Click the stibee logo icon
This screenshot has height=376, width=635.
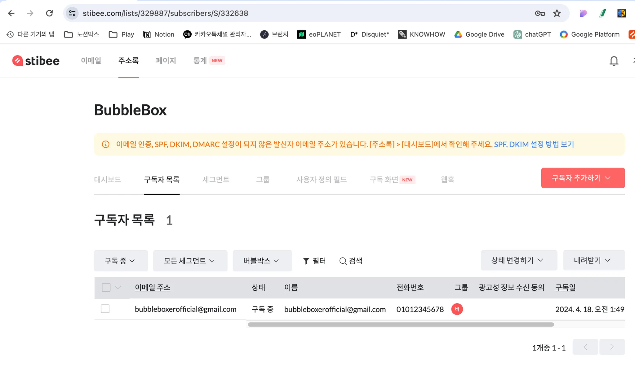click(18, 60)
